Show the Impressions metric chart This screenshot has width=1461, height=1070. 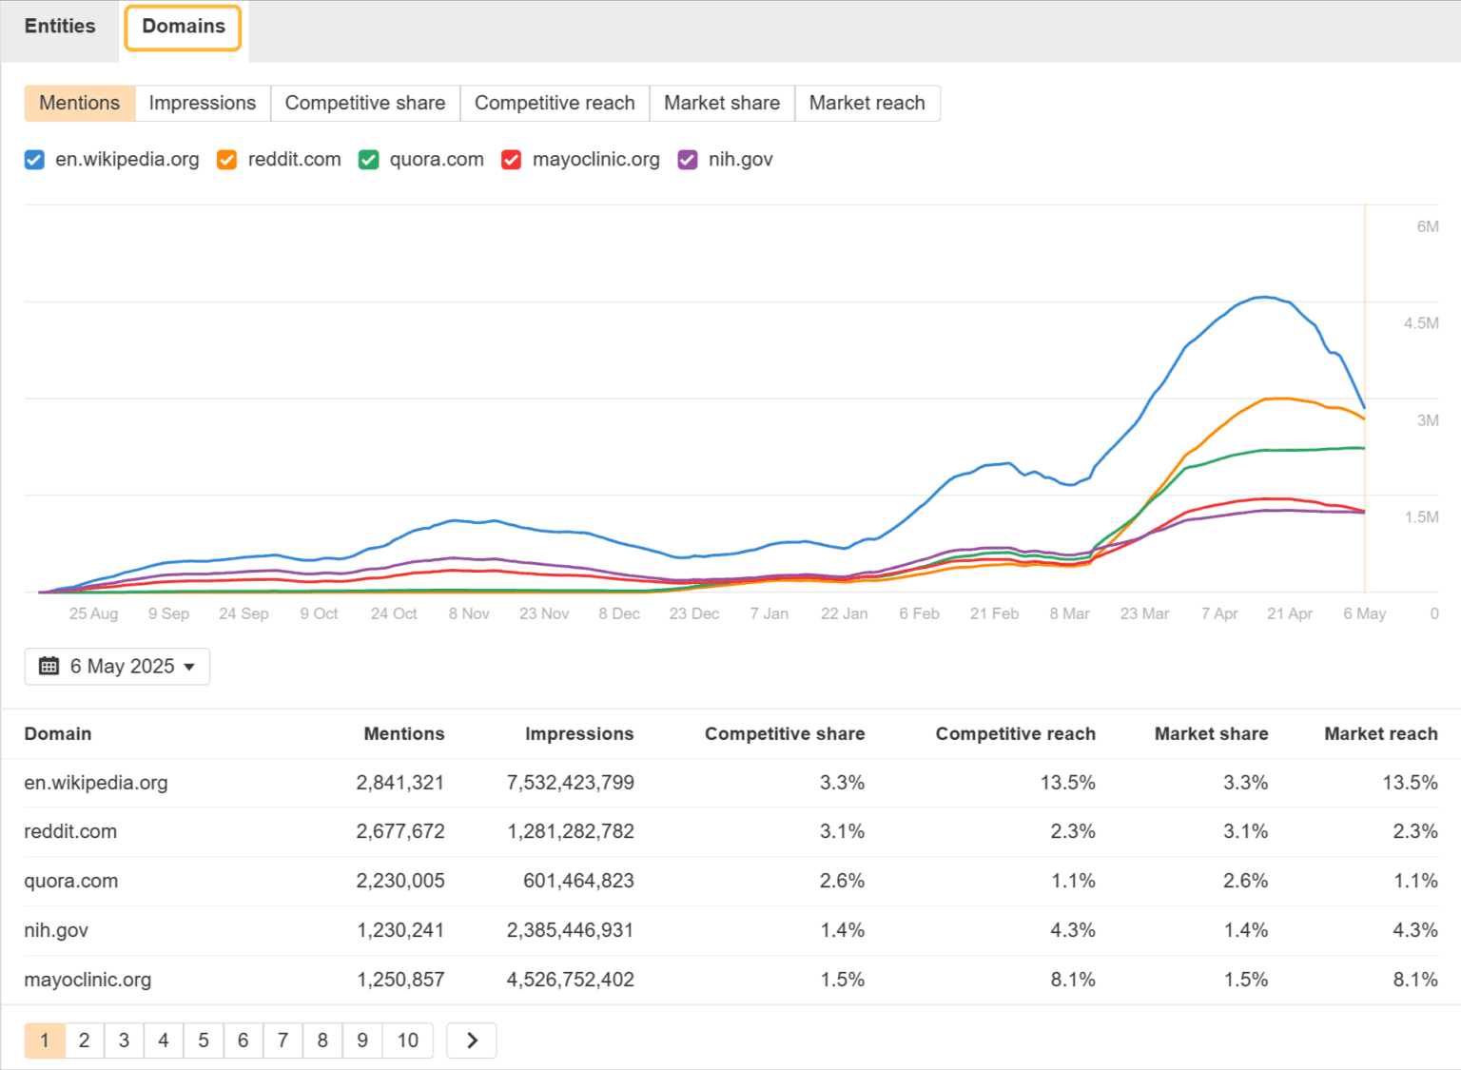[202, 104]
